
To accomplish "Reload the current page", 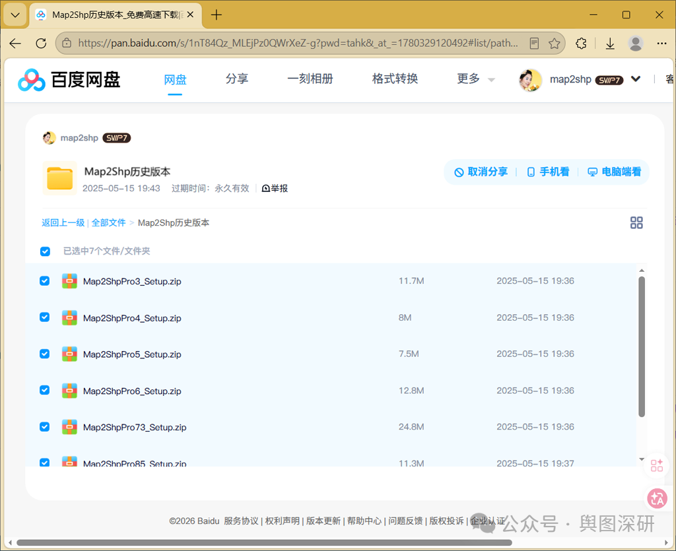I will click(x=41, y=43).
